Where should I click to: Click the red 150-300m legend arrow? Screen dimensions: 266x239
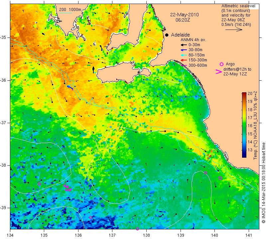[184, 60]
